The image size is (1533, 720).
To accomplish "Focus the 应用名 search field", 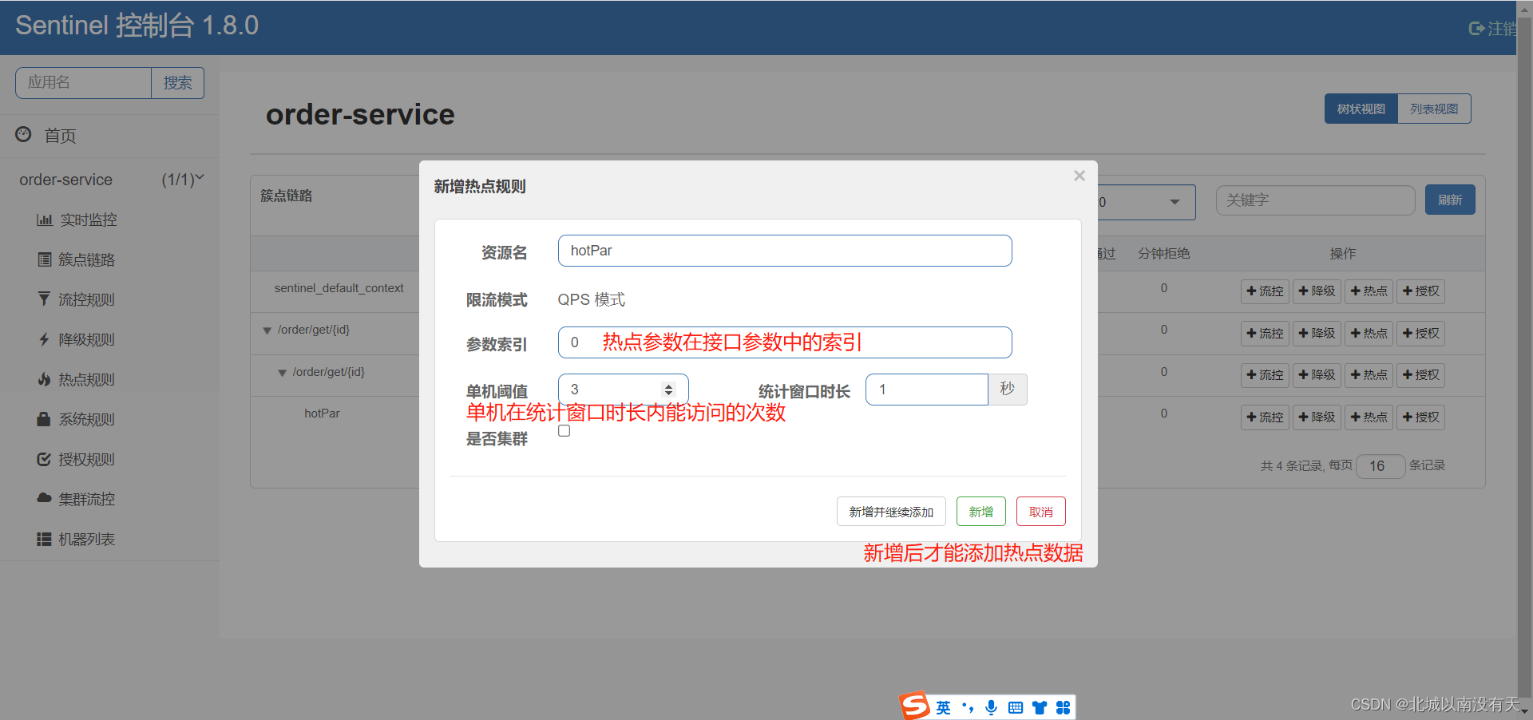I will (x=83, y=83).
